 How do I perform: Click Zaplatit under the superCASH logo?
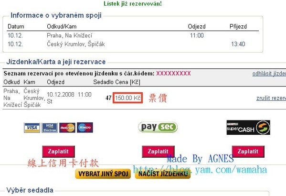point(248,152)
